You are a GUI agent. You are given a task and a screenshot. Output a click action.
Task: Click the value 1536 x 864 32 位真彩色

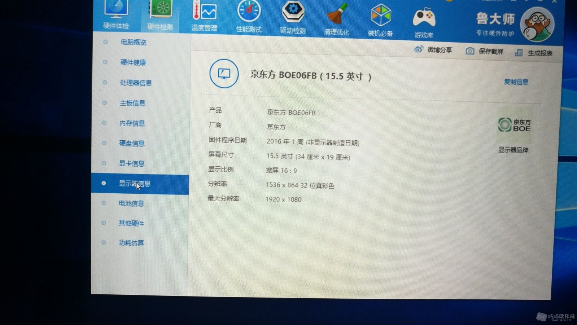coord(300,185)
